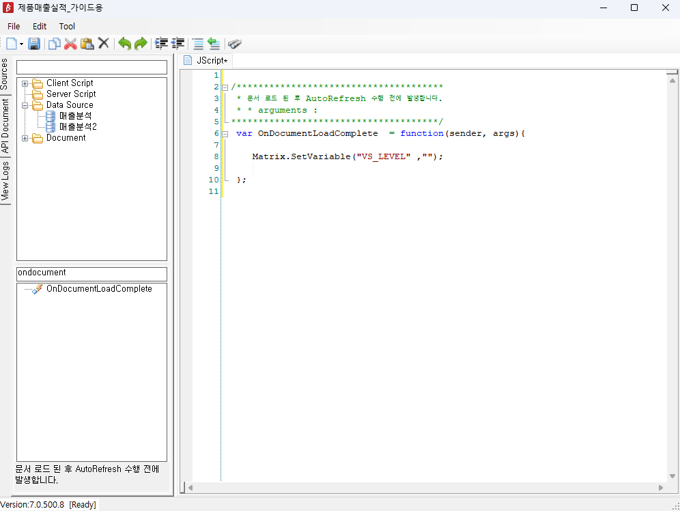The image size is (680, 511).
Task: Click the editor vertical scrollbar up arrow
Action: click(x=672, y=81)
